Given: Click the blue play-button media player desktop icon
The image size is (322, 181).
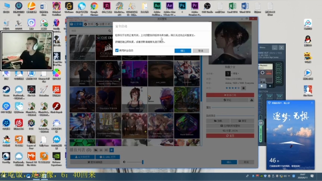Looking at the screenshot, I should 308,74.
